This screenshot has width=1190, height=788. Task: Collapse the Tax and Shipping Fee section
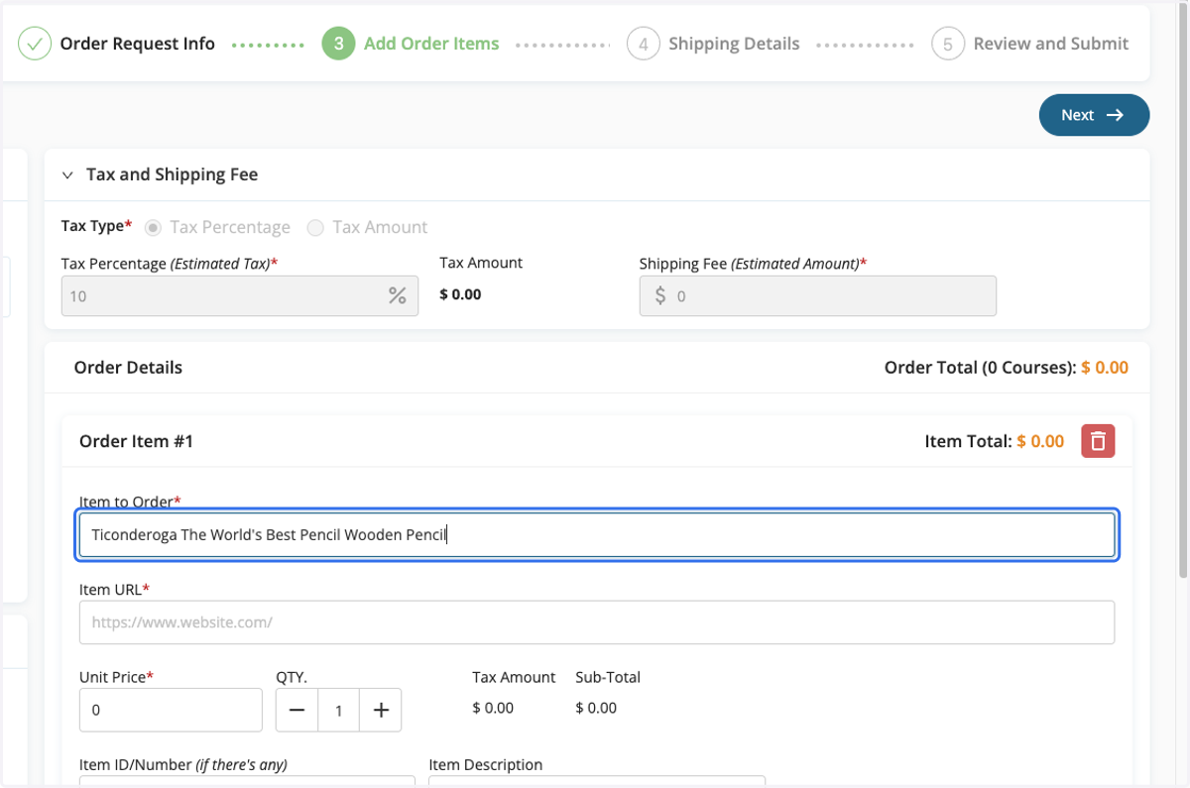67,174
